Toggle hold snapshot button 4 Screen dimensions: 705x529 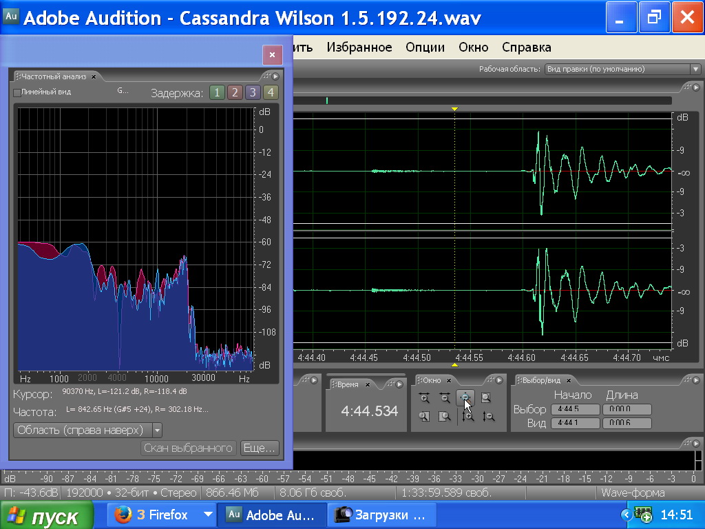[x=271, y=93]
